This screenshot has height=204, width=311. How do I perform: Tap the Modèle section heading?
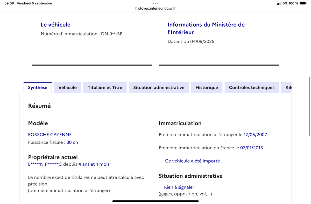(38, 123)
